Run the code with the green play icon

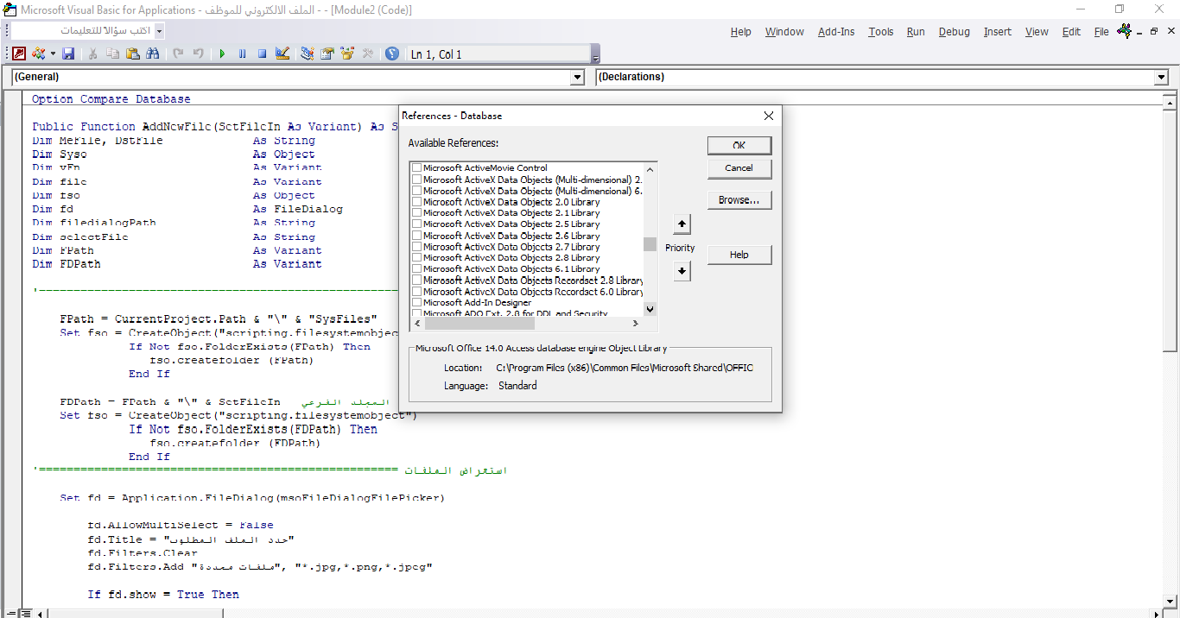coord(222,54)
